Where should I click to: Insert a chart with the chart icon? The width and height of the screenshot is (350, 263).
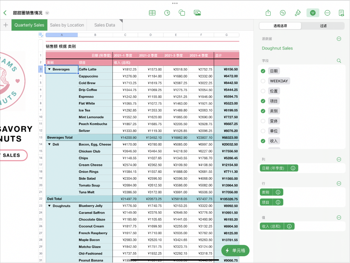pos(167,13)
